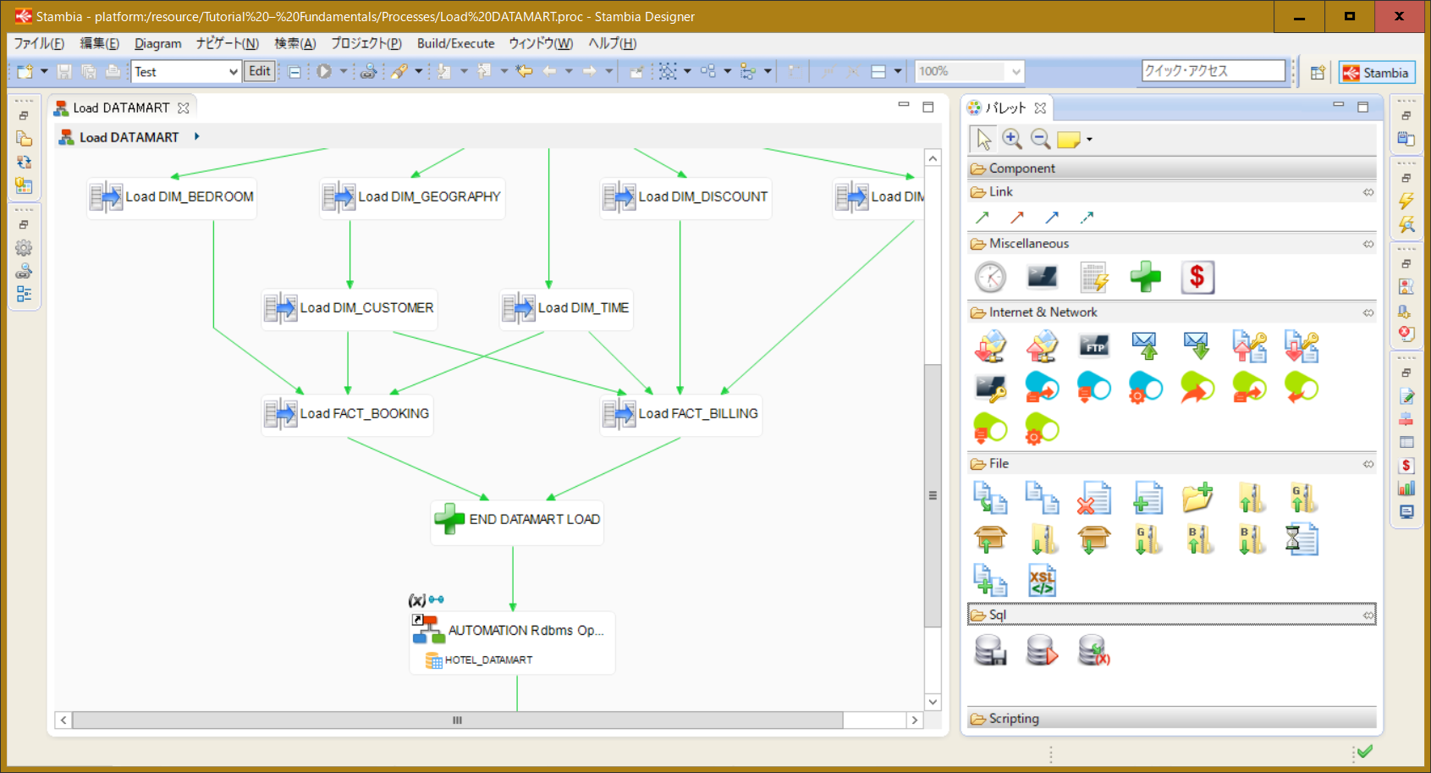
Task: Select the zoom in tool in palette
Action: click(1012, 139)
